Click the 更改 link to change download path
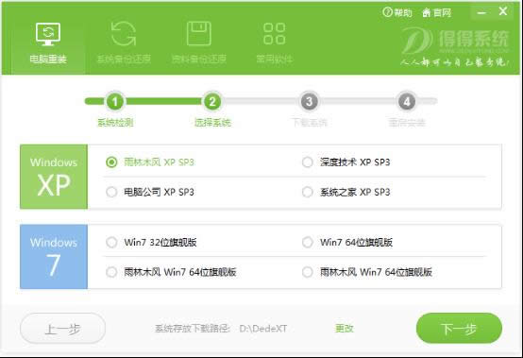The image size is (523, 358). 345,329
